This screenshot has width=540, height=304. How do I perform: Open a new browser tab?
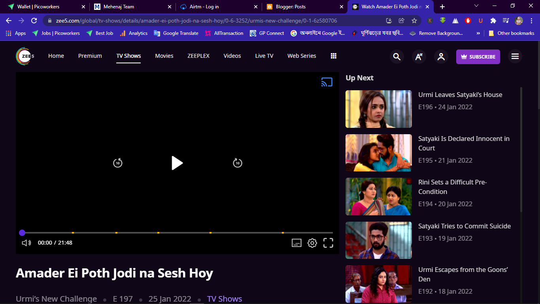coord(442,7)
